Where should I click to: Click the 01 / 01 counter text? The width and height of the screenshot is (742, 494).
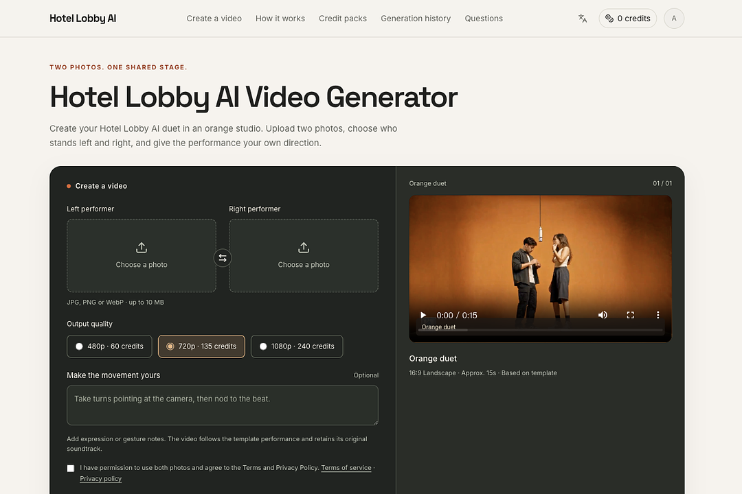[x=662, y=183]
